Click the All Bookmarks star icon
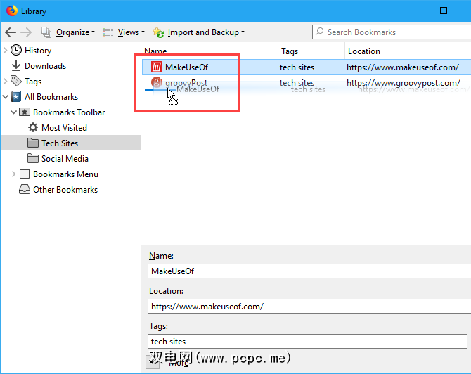The width and height of the screenshot is (471, 374). pos(16,97)
